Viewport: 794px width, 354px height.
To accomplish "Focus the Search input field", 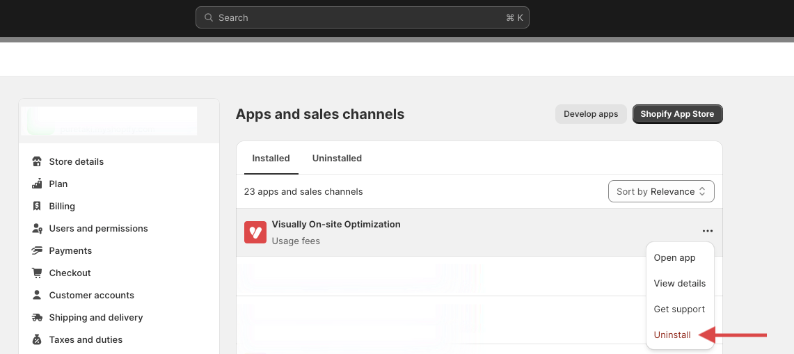I will [363, 17].
